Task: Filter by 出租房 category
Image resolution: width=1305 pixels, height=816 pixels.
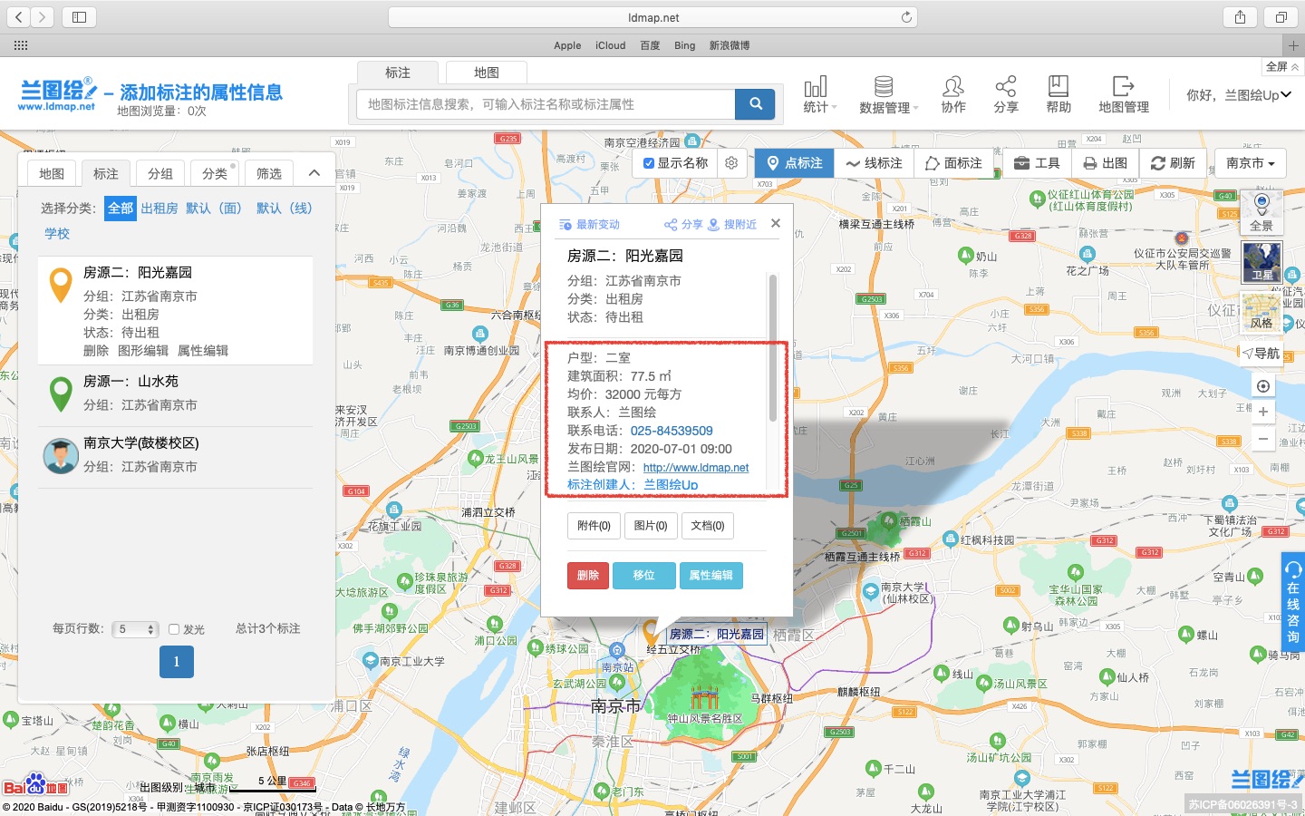Action: click(159, 208)
